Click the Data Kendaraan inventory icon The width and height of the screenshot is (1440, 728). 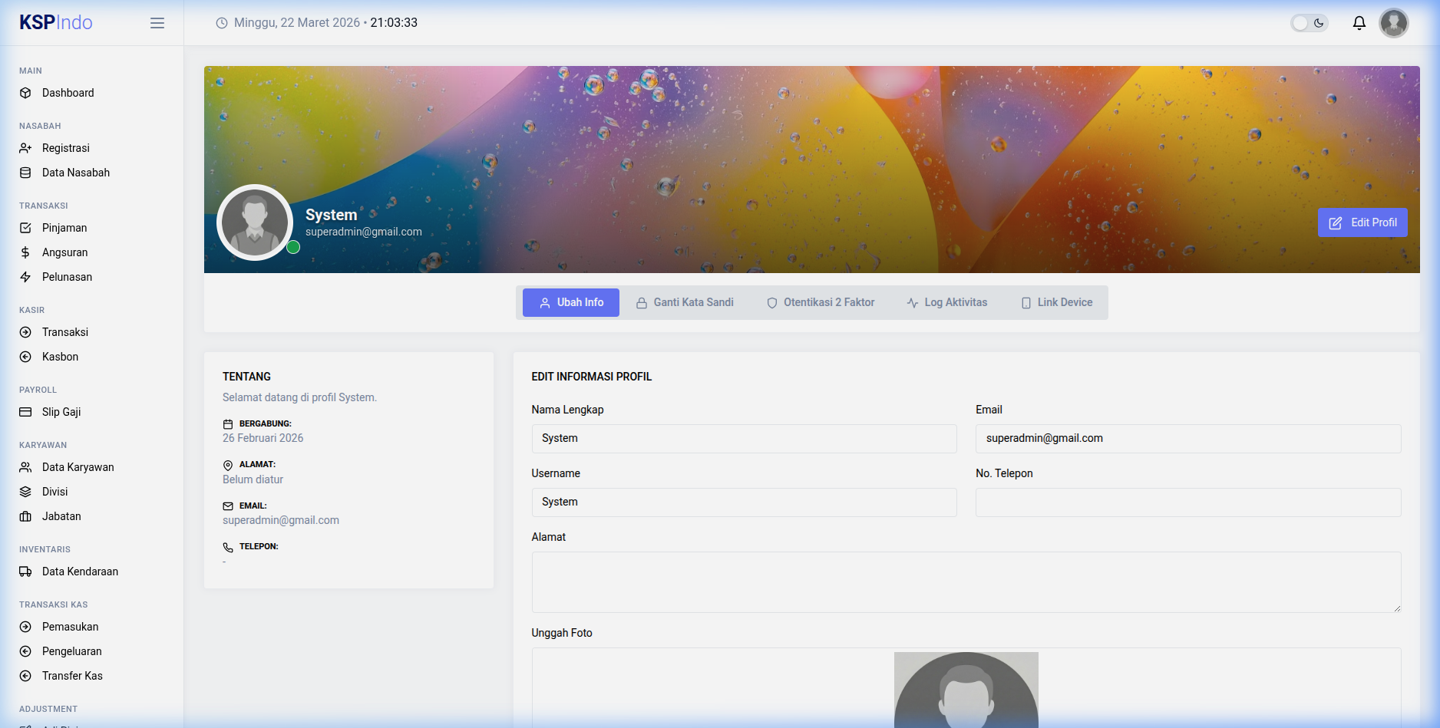click(x=25, y=572)
